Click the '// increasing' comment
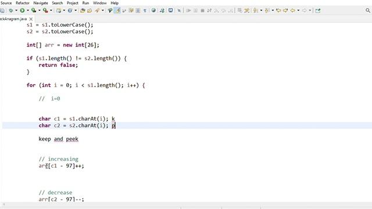This screenshot has width=372, height=209. pos(58,159)
